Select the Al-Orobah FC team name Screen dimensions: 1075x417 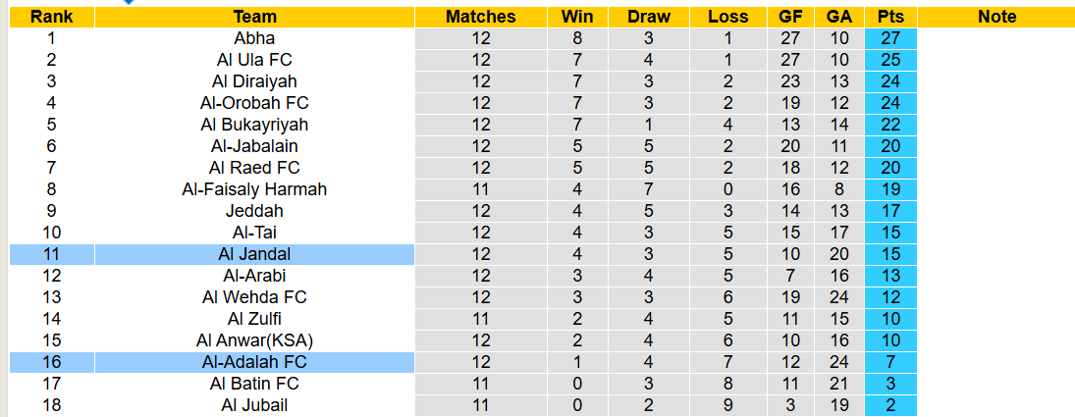(x=254, y=103)
